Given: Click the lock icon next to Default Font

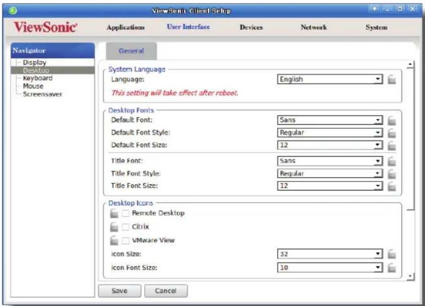Looking at the screenshot, I should [391, 120].
